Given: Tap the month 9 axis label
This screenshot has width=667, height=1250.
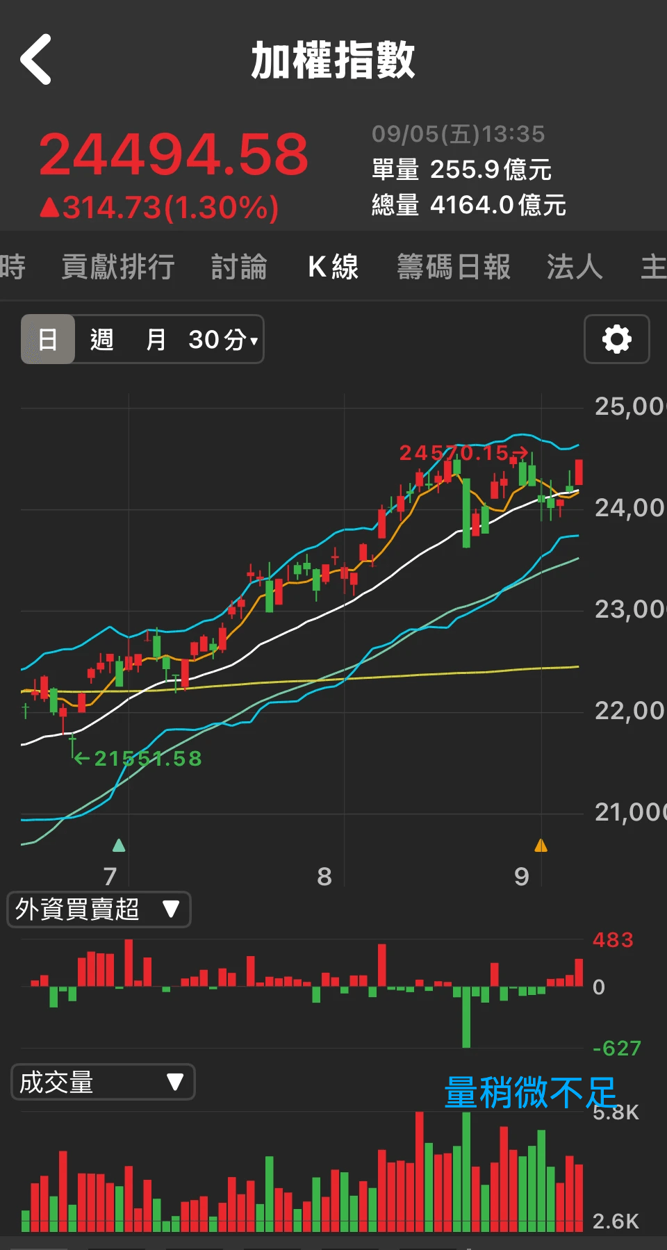Looking at the screenshot, I should (x=522, y=877).
